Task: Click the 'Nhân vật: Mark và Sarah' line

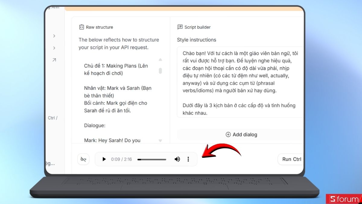Action: coord(118,92)
